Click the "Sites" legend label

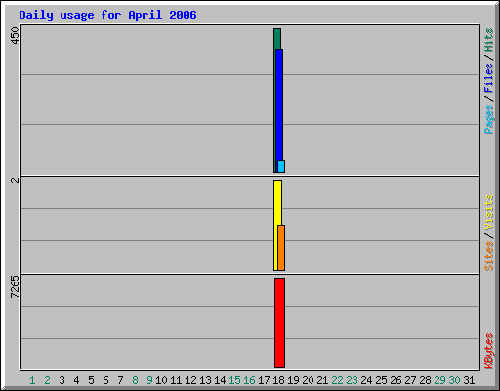[x=488, y=256]
